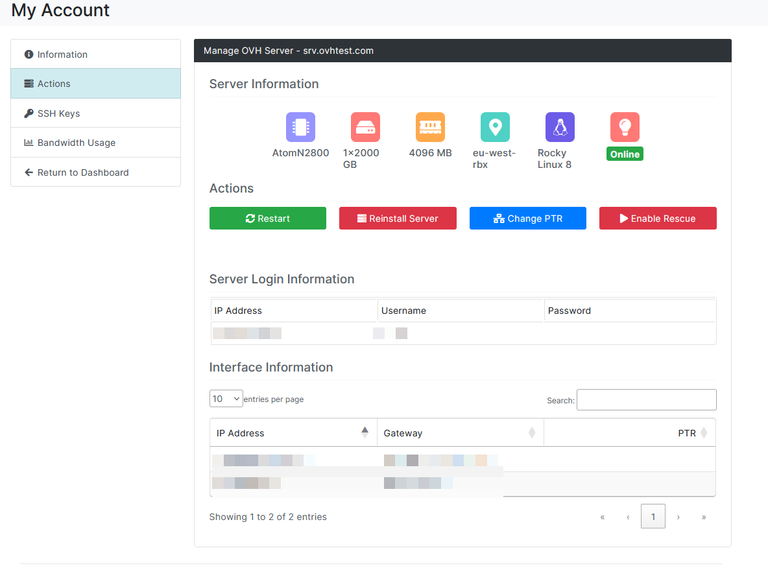The width and height of the screenshot is (768, 568).
Task: Click the "My Account" page title
Action: coord(60,10)
